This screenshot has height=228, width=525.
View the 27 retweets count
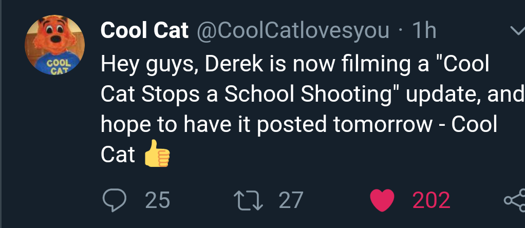tap(291, 200)
